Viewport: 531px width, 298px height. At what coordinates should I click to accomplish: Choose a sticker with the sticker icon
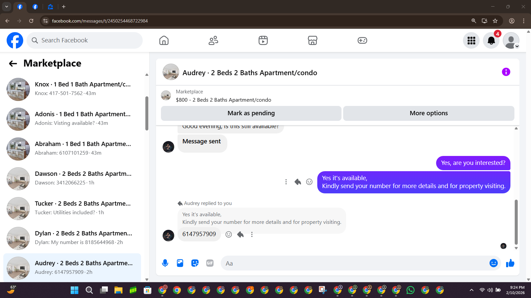pos(195,263)
